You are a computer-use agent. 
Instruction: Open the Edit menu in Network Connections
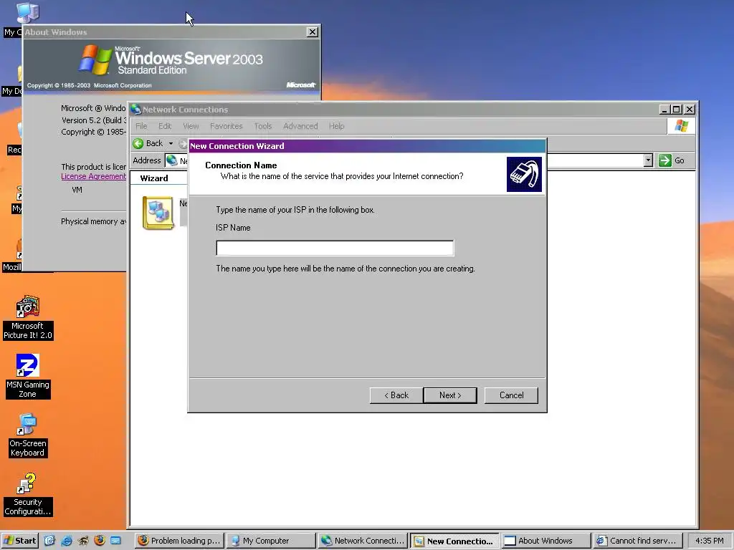[x=165, y=126]
